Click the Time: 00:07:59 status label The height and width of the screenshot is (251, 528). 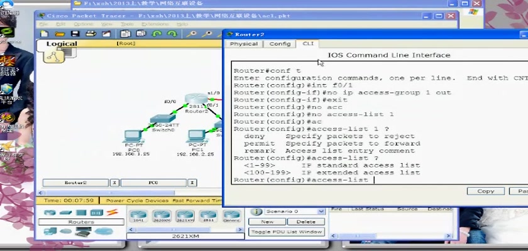click(69, 201)
